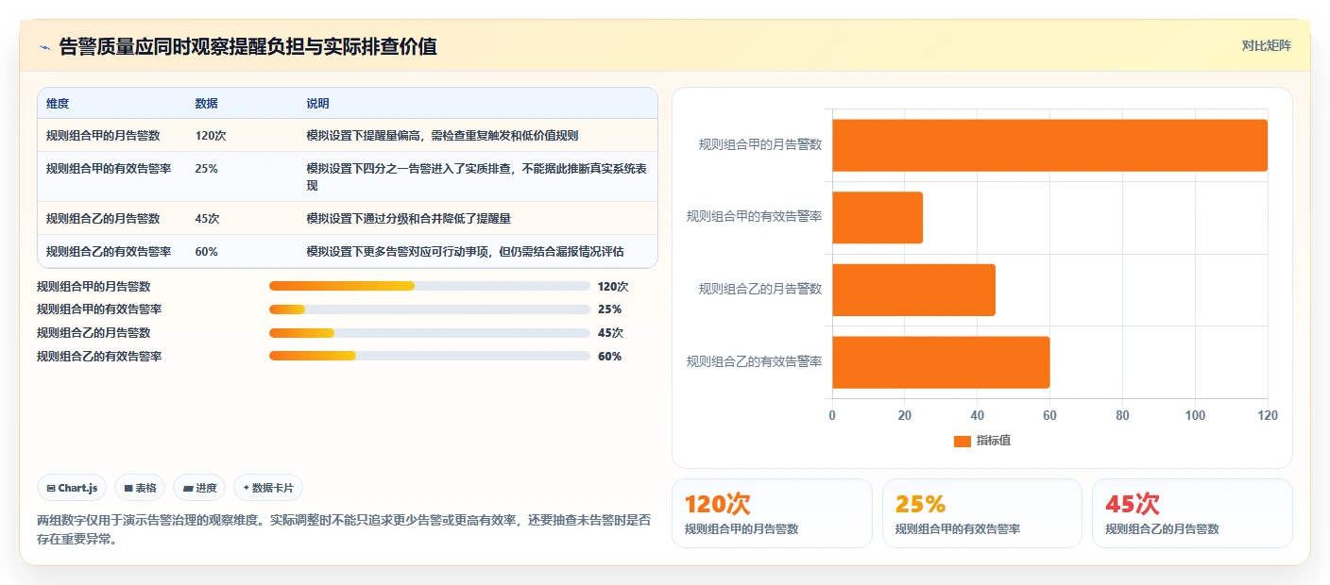Click the x-axis tick label 120

1268,415
